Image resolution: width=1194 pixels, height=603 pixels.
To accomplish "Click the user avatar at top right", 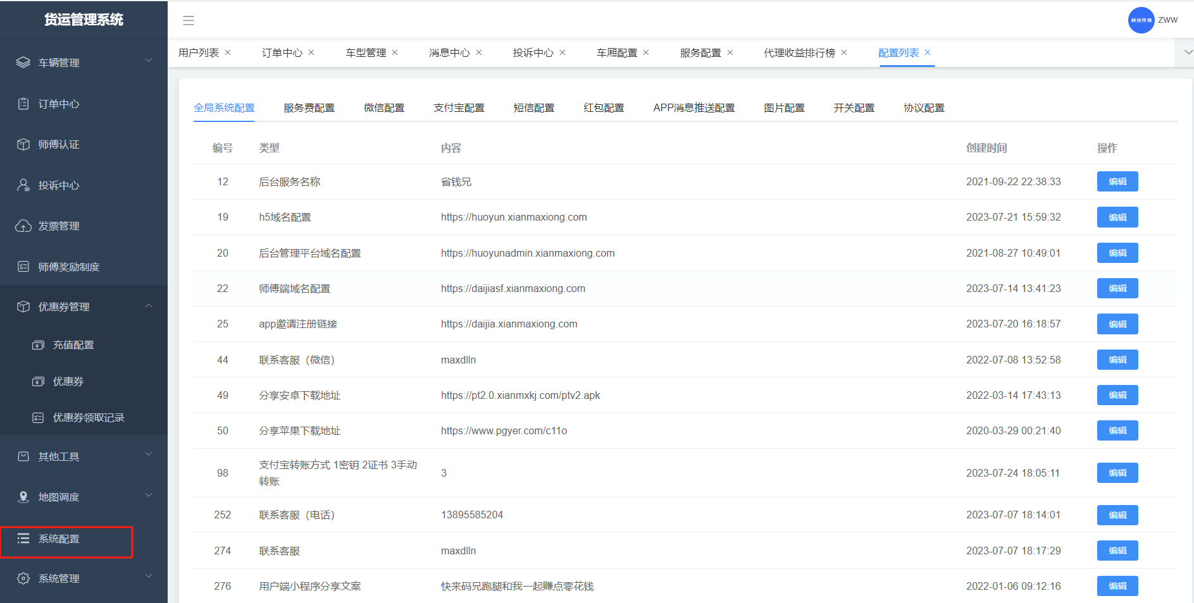I will pyautogui.click(x=1141, y=20).
